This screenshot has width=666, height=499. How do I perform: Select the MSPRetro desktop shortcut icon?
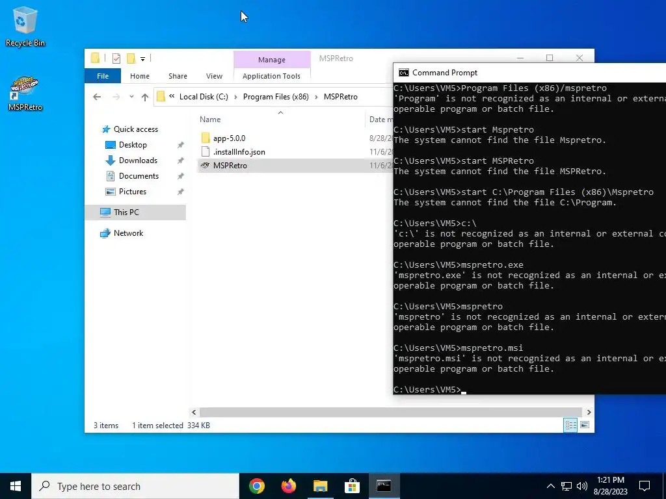click(25, 94)
